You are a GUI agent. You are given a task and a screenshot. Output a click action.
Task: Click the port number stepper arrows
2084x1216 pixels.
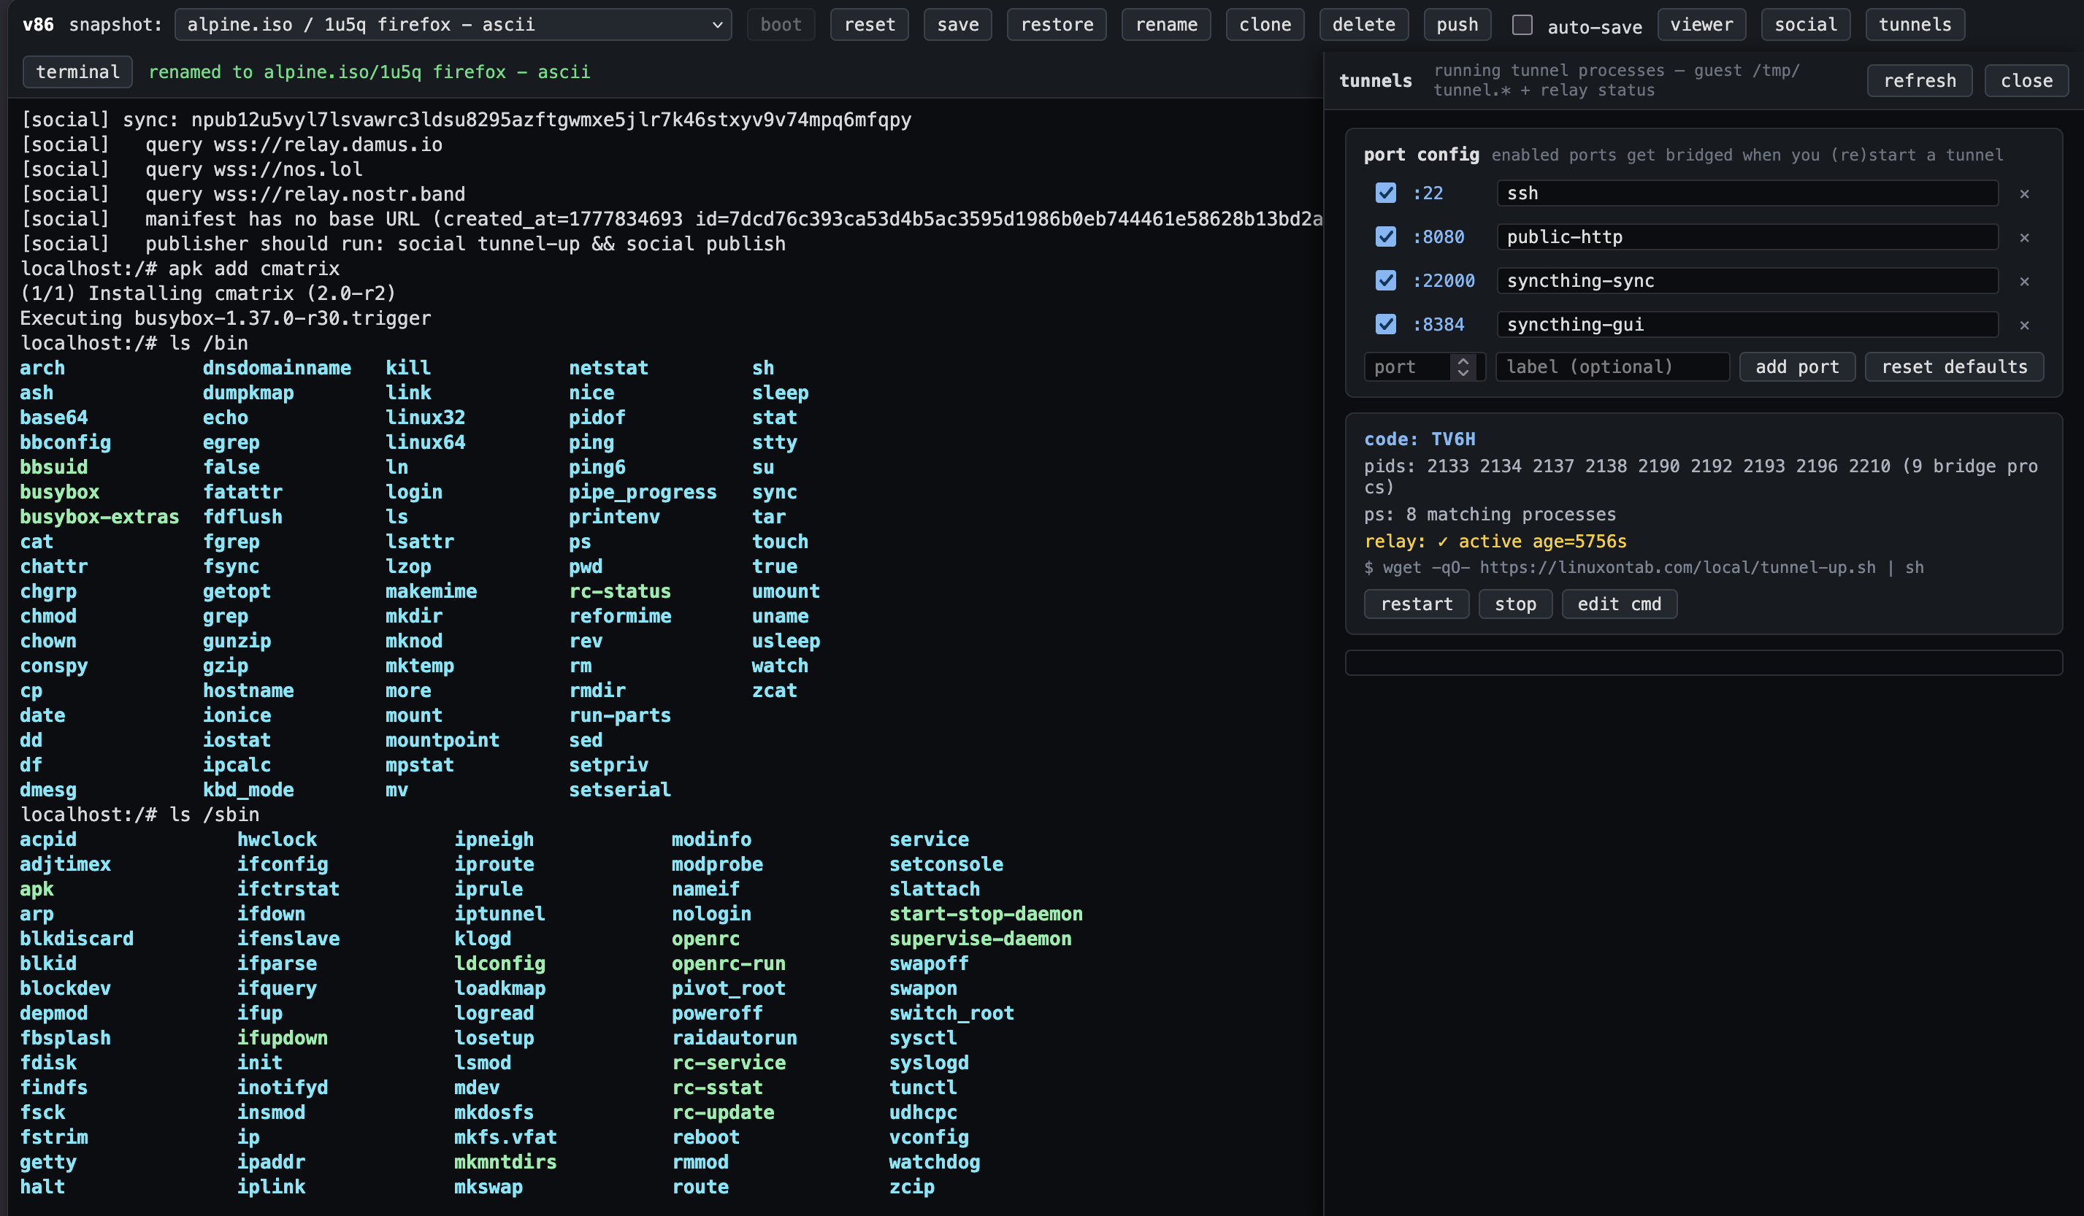tap(1463, 367)
